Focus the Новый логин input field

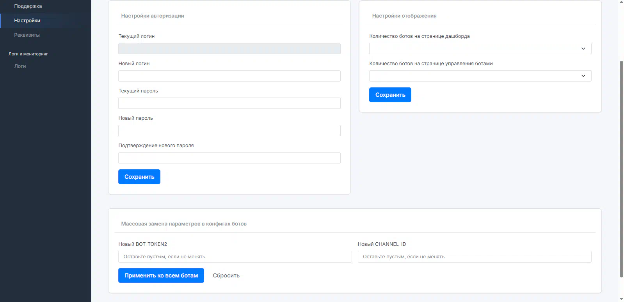click(229, 76)
